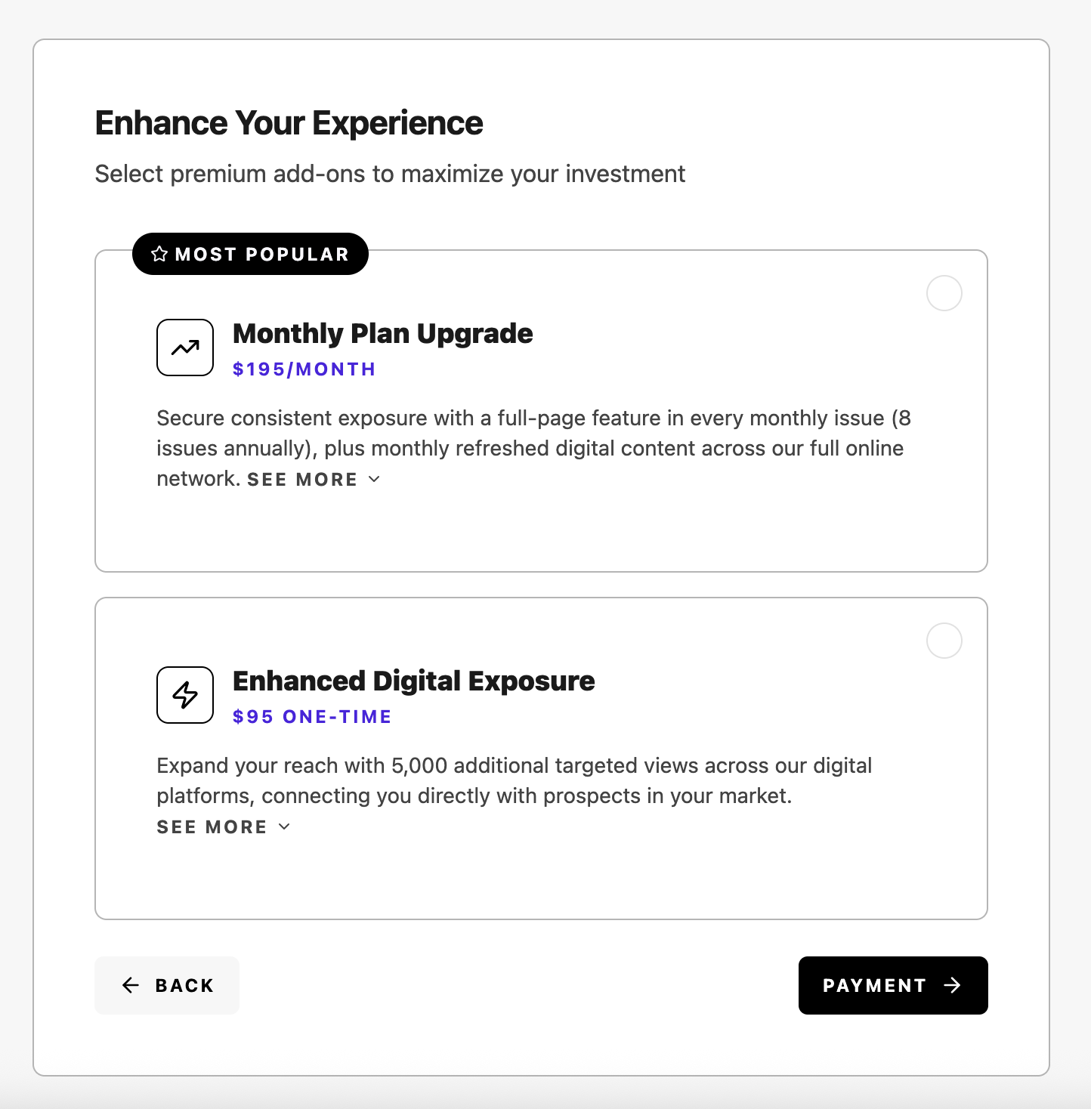The width and height of the screenshot is (1091, 1109).
Task: Click the Monthly Plan Upgrade title
Action: tap(382, 333)
